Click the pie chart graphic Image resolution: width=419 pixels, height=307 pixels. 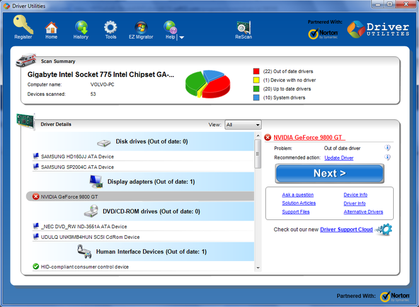pyautogui.click(x=208, y=84)
